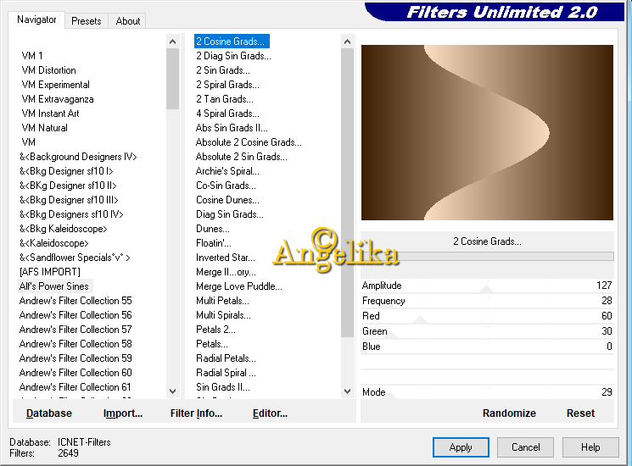Switch to the Presets tab

click(86, 21)
